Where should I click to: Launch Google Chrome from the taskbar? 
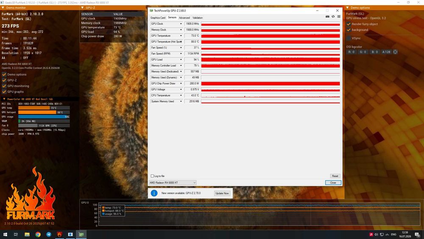click(38, 234)
